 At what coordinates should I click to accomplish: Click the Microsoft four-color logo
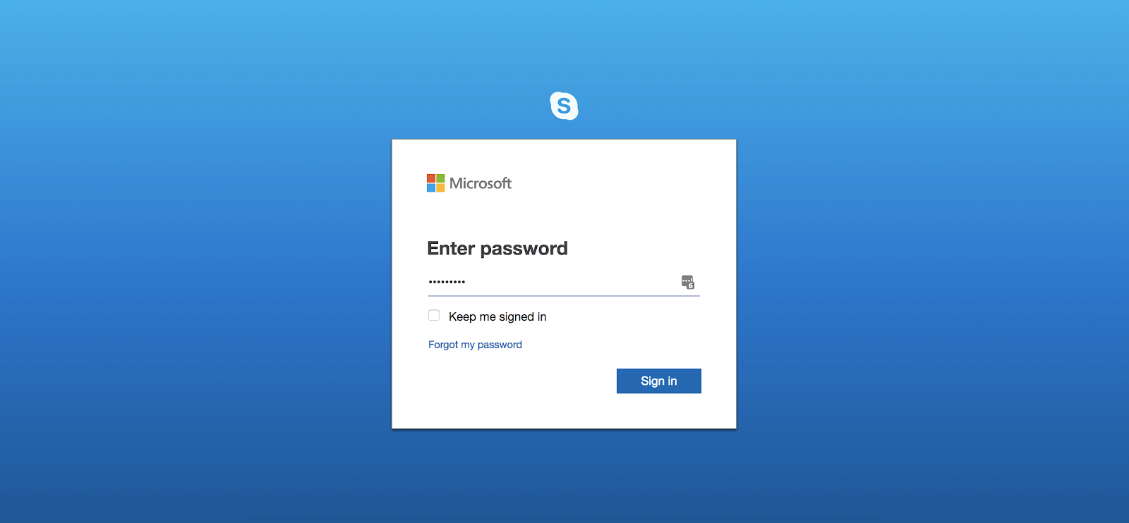pos(435,183)
